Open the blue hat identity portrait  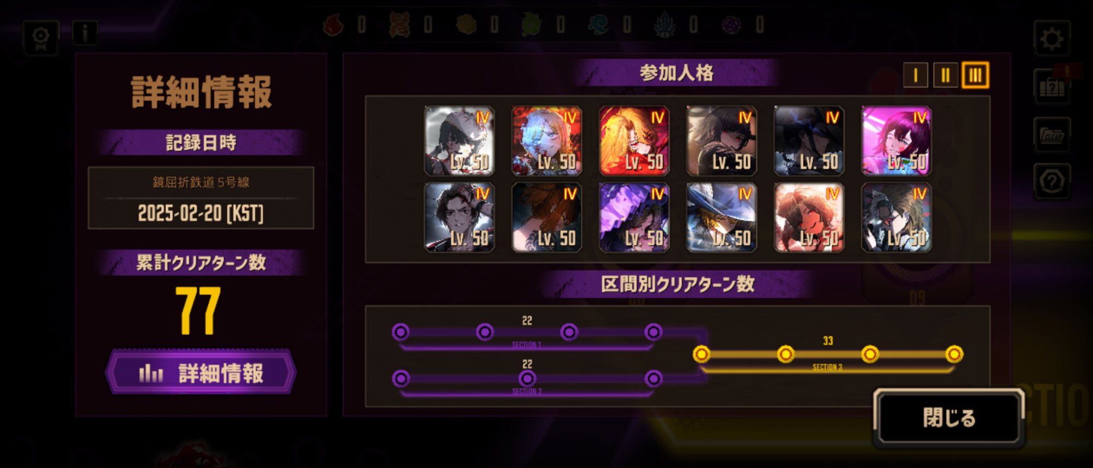(x=721, y=217)
